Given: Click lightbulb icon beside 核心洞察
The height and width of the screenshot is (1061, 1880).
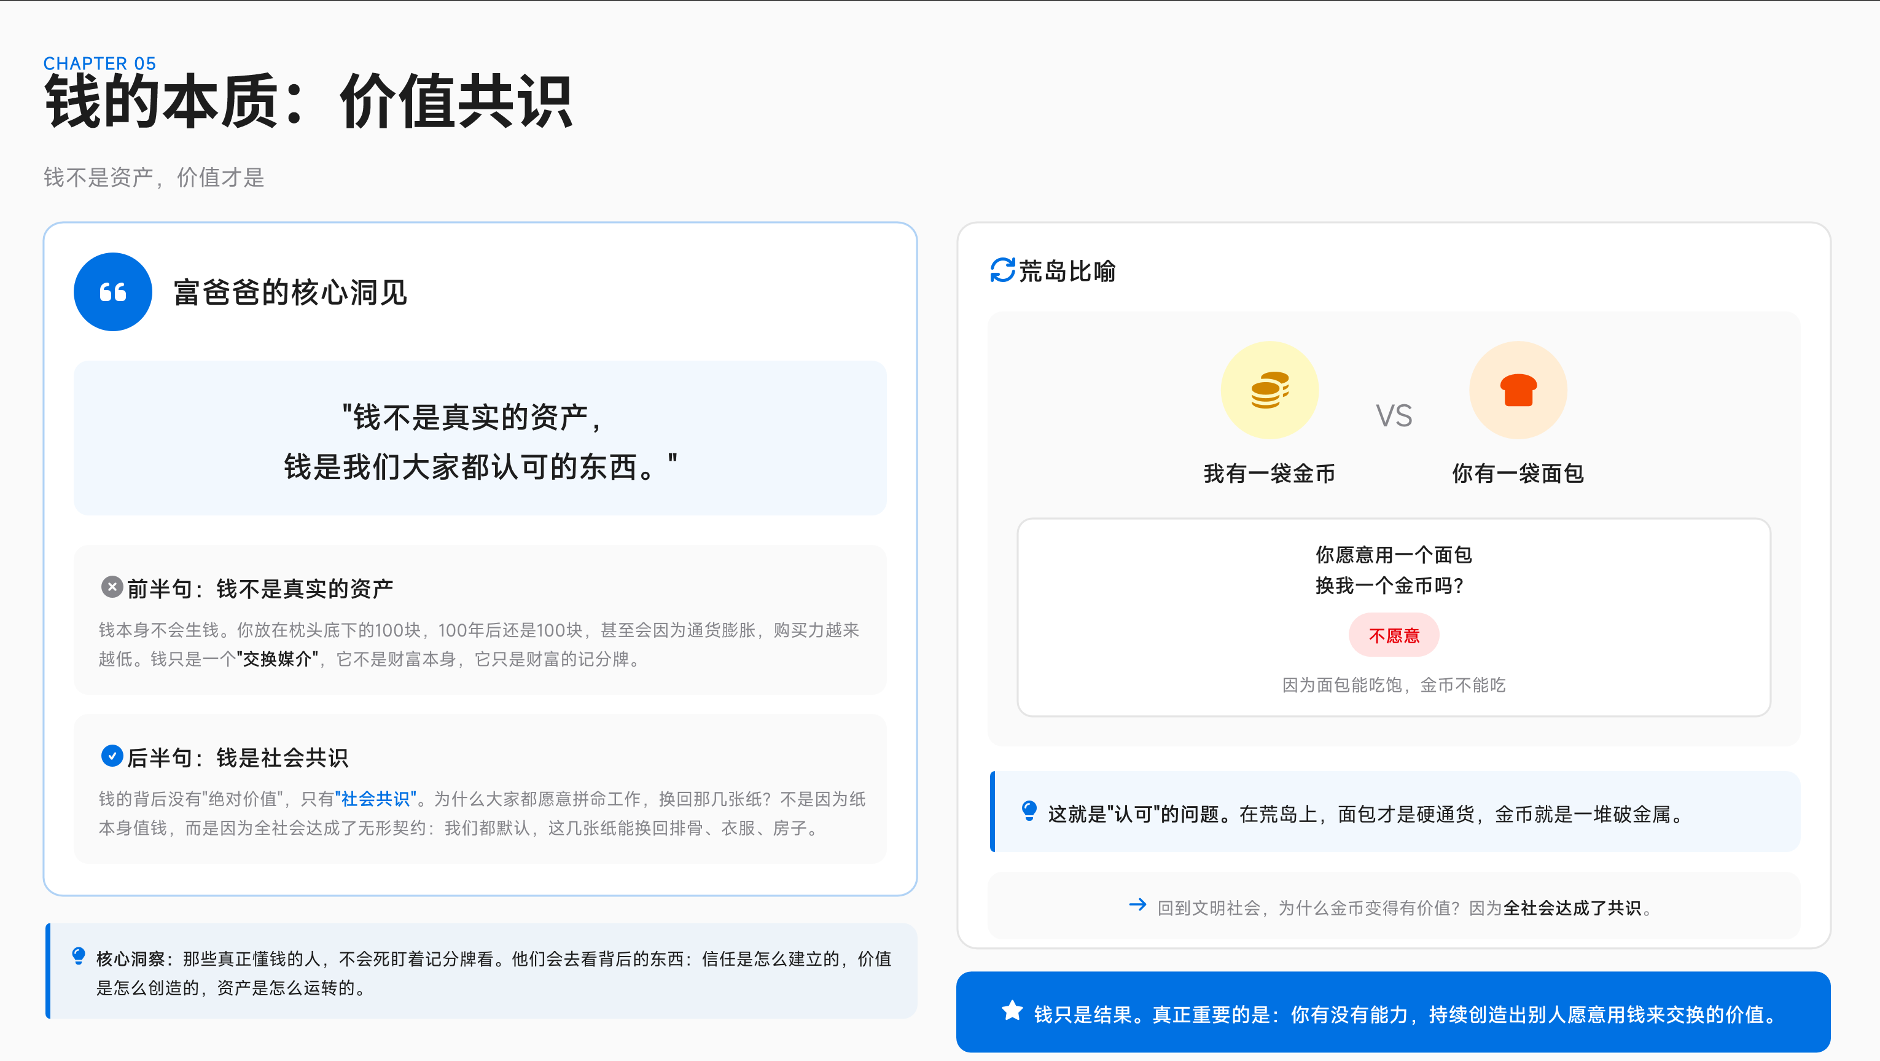Looking at the screenshot, I should (x=79, y=957).
